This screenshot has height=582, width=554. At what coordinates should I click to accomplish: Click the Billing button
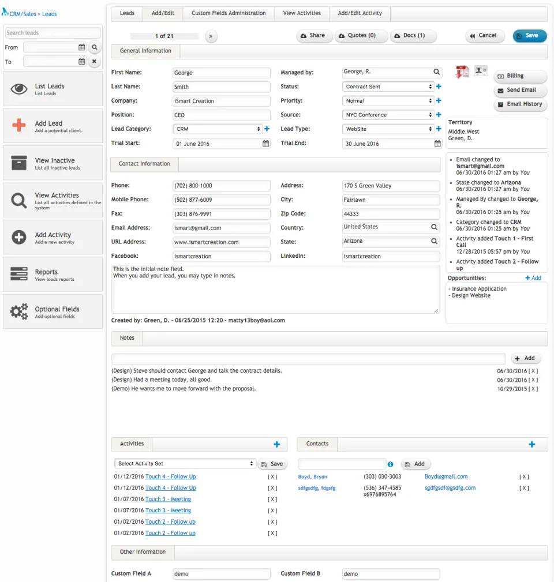520,76
